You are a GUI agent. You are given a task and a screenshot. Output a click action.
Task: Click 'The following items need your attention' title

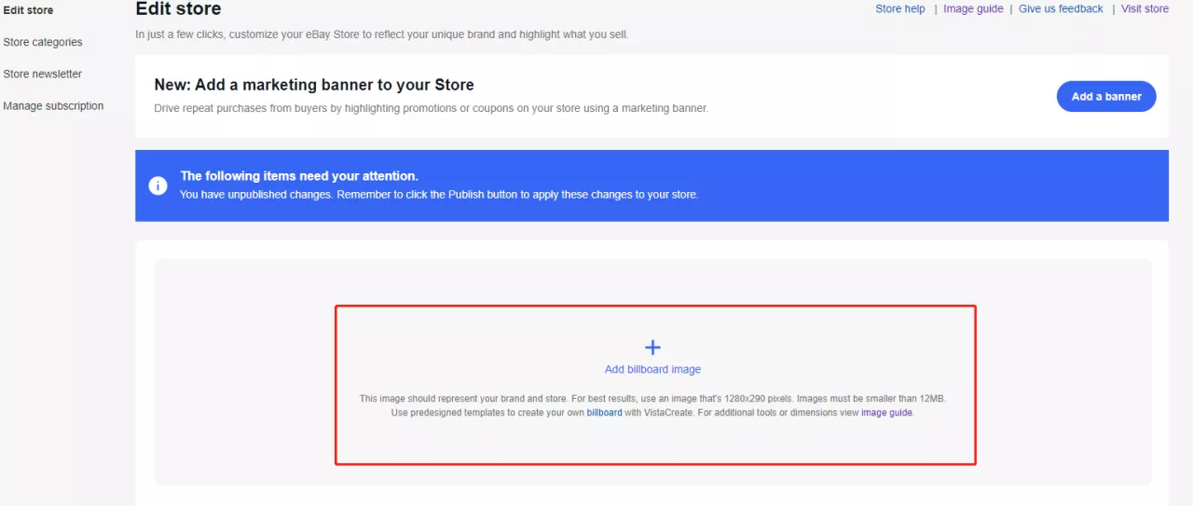(299, 176)
